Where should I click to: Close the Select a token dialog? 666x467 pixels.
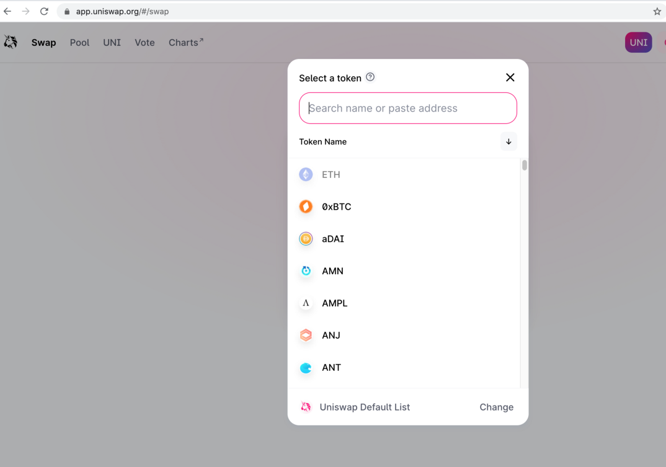pos(510,78)
